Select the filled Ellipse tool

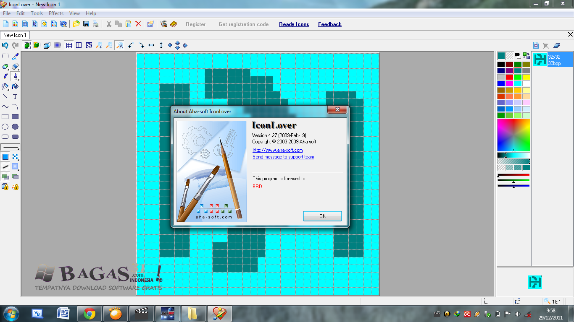coord(15,127)
